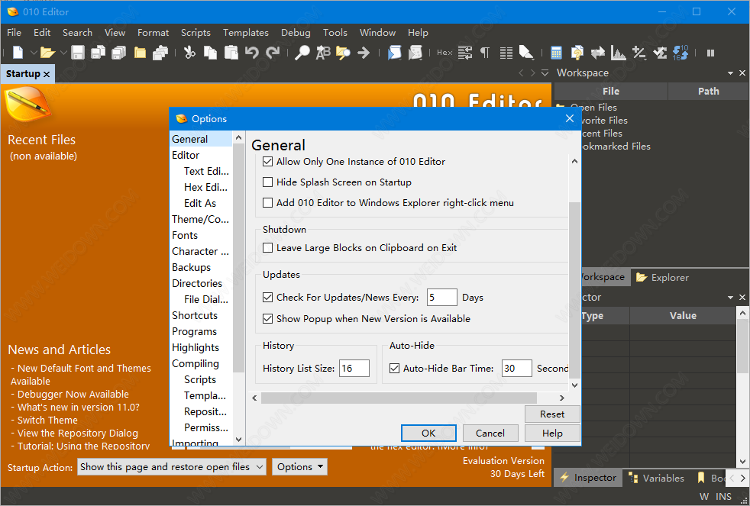Image resolution: width=750 pixels, height=506 pixels.
Task: Switch to the Explorer tab
Action: (662, 278)
